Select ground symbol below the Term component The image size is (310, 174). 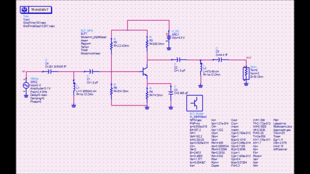(246, 85)
